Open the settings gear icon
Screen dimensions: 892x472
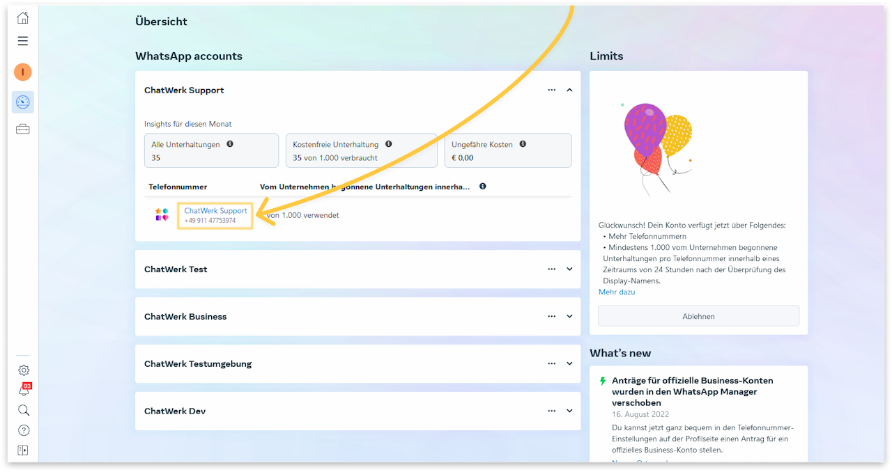point(24,370)
